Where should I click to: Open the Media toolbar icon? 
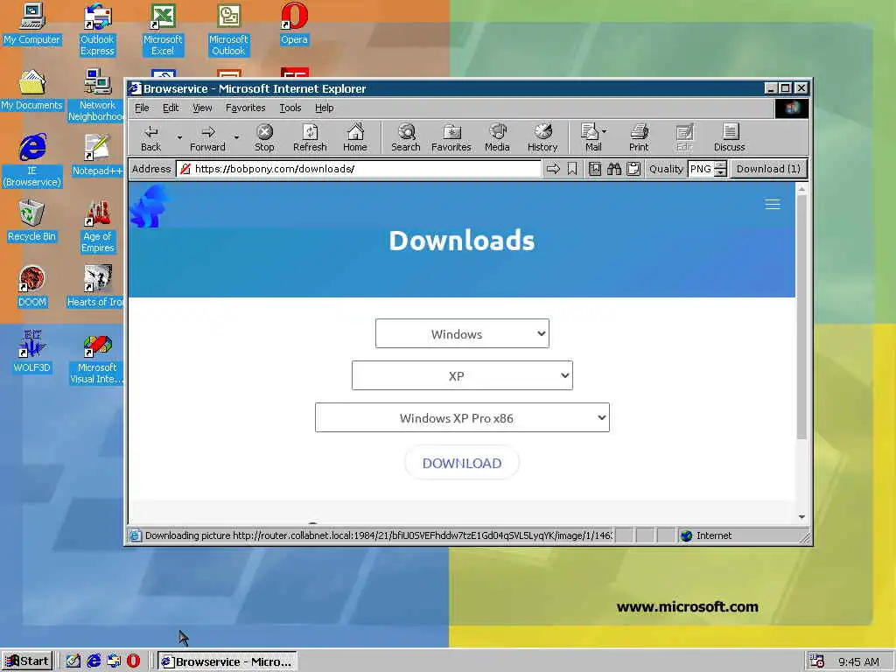click(497, 138)
